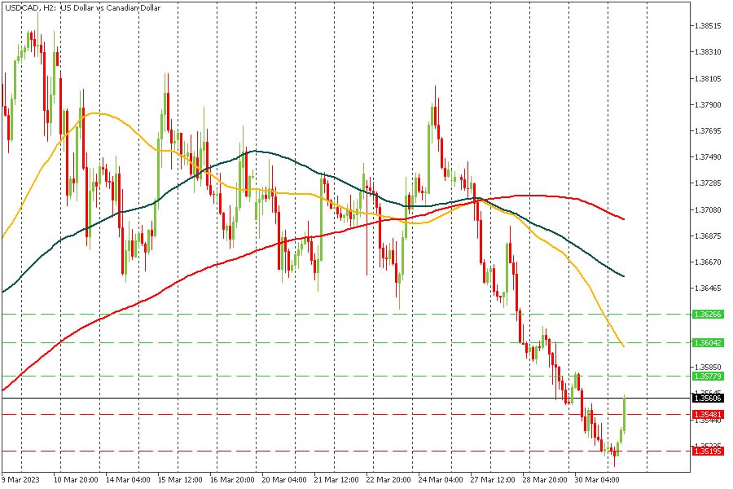Click the 1.37695 price axis value

click(x=708, y=131)
